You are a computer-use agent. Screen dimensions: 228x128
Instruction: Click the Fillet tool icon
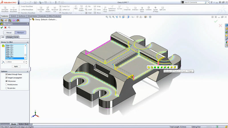coord(76,7)
